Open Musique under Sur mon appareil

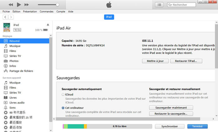point(25,83)
